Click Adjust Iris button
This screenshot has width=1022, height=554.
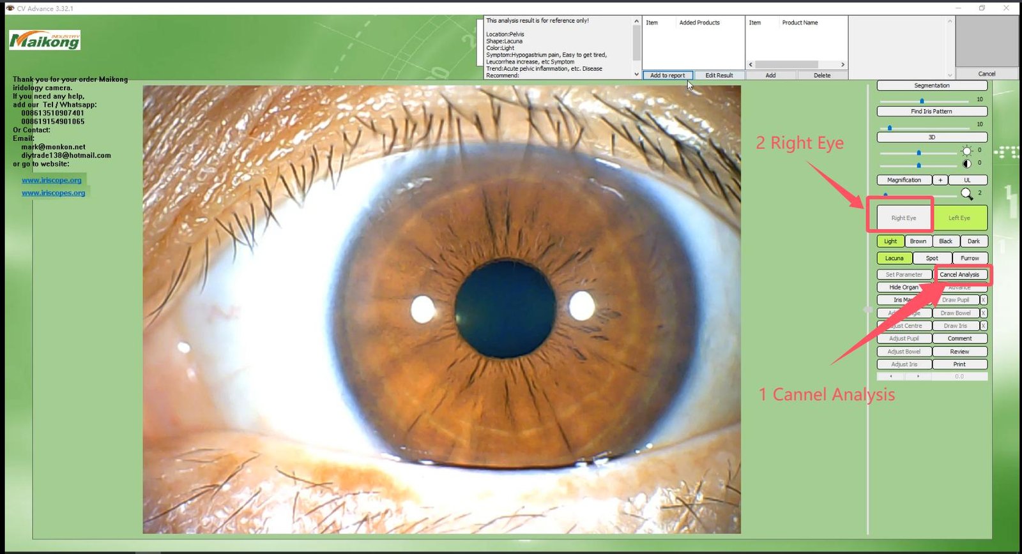(904, 364)
